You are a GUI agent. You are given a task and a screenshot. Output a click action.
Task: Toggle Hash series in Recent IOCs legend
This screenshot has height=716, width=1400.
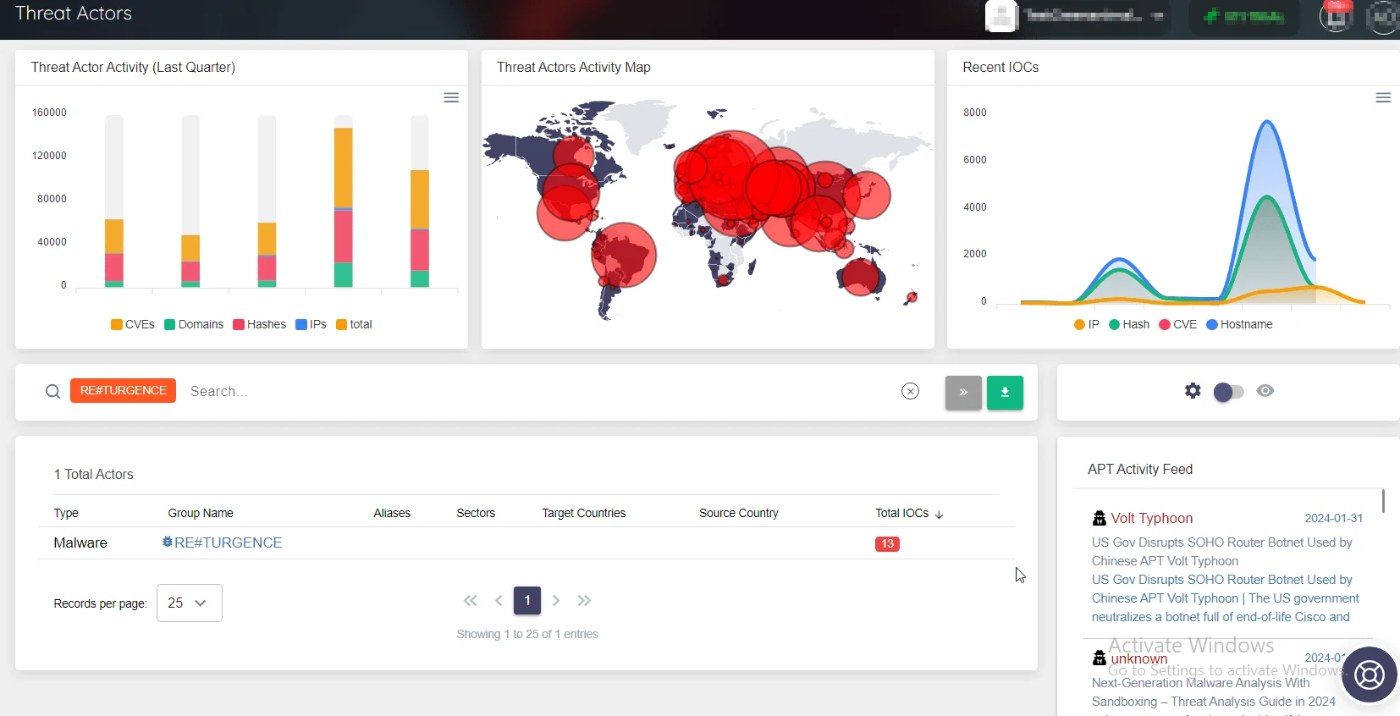tap(1129, 324)
